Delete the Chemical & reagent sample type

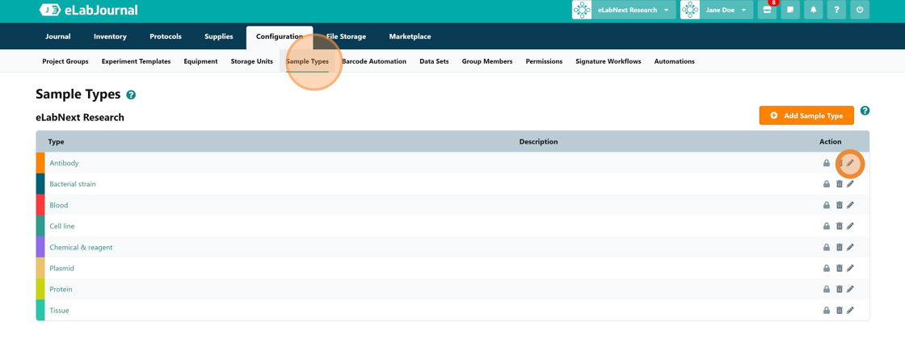840,247
